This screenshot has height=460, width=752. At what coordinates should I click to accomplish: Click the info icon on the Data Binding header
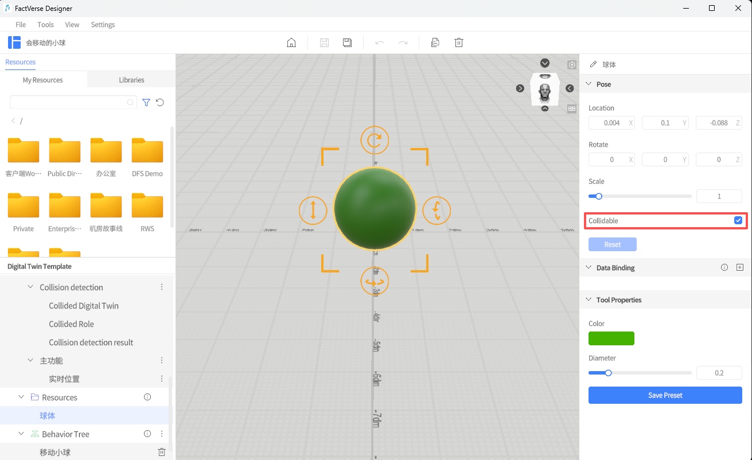pos(724,267)
